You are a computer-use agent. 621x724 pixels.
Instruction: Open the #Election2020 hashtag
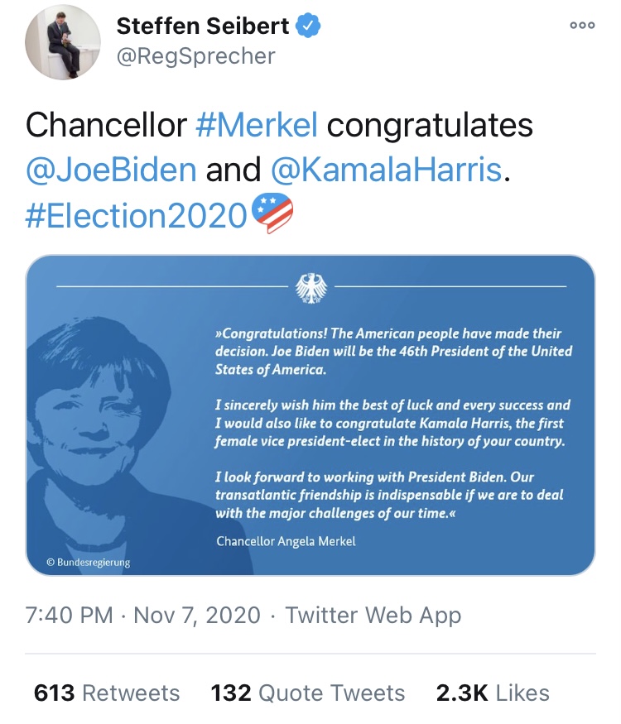tap(137, 215)
